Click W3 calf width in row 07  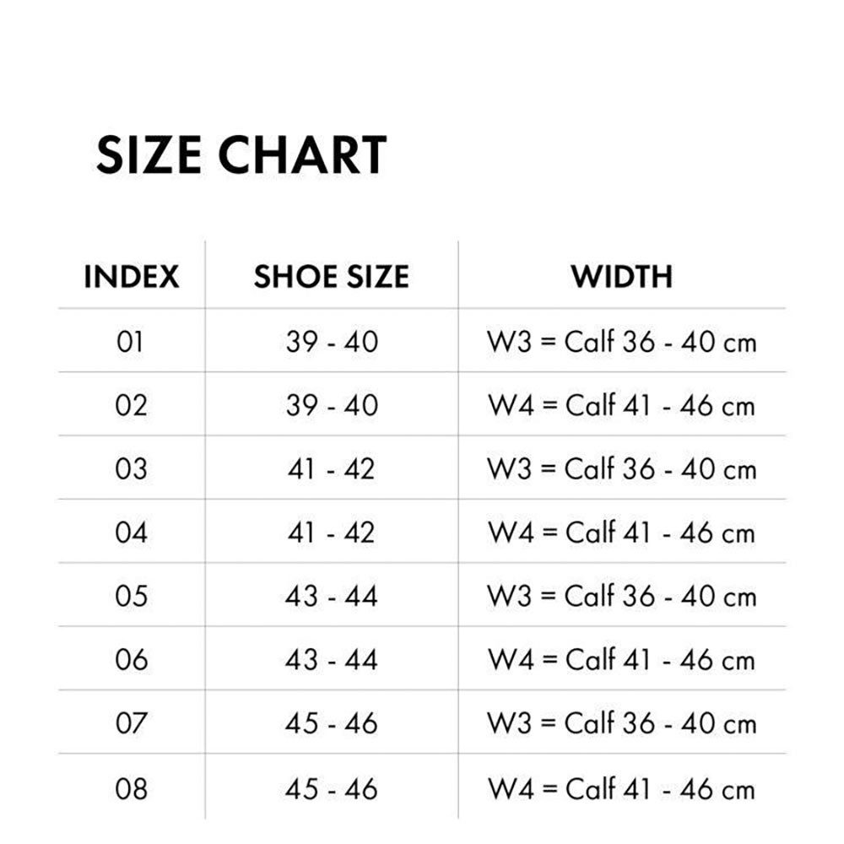[x=622, y=722]
